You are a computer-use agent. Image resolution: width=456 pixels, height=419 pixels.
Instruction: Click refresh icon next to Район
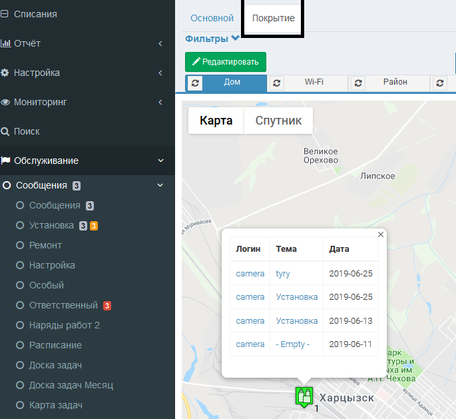tap(358, 83)
